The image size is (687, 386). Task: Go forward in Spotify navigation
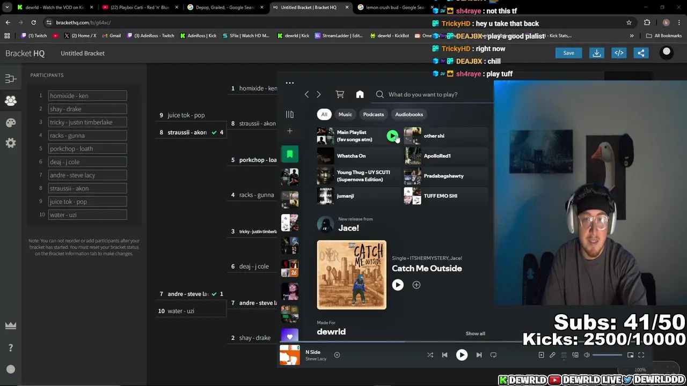pyautogui.click(x=318, y=94)
